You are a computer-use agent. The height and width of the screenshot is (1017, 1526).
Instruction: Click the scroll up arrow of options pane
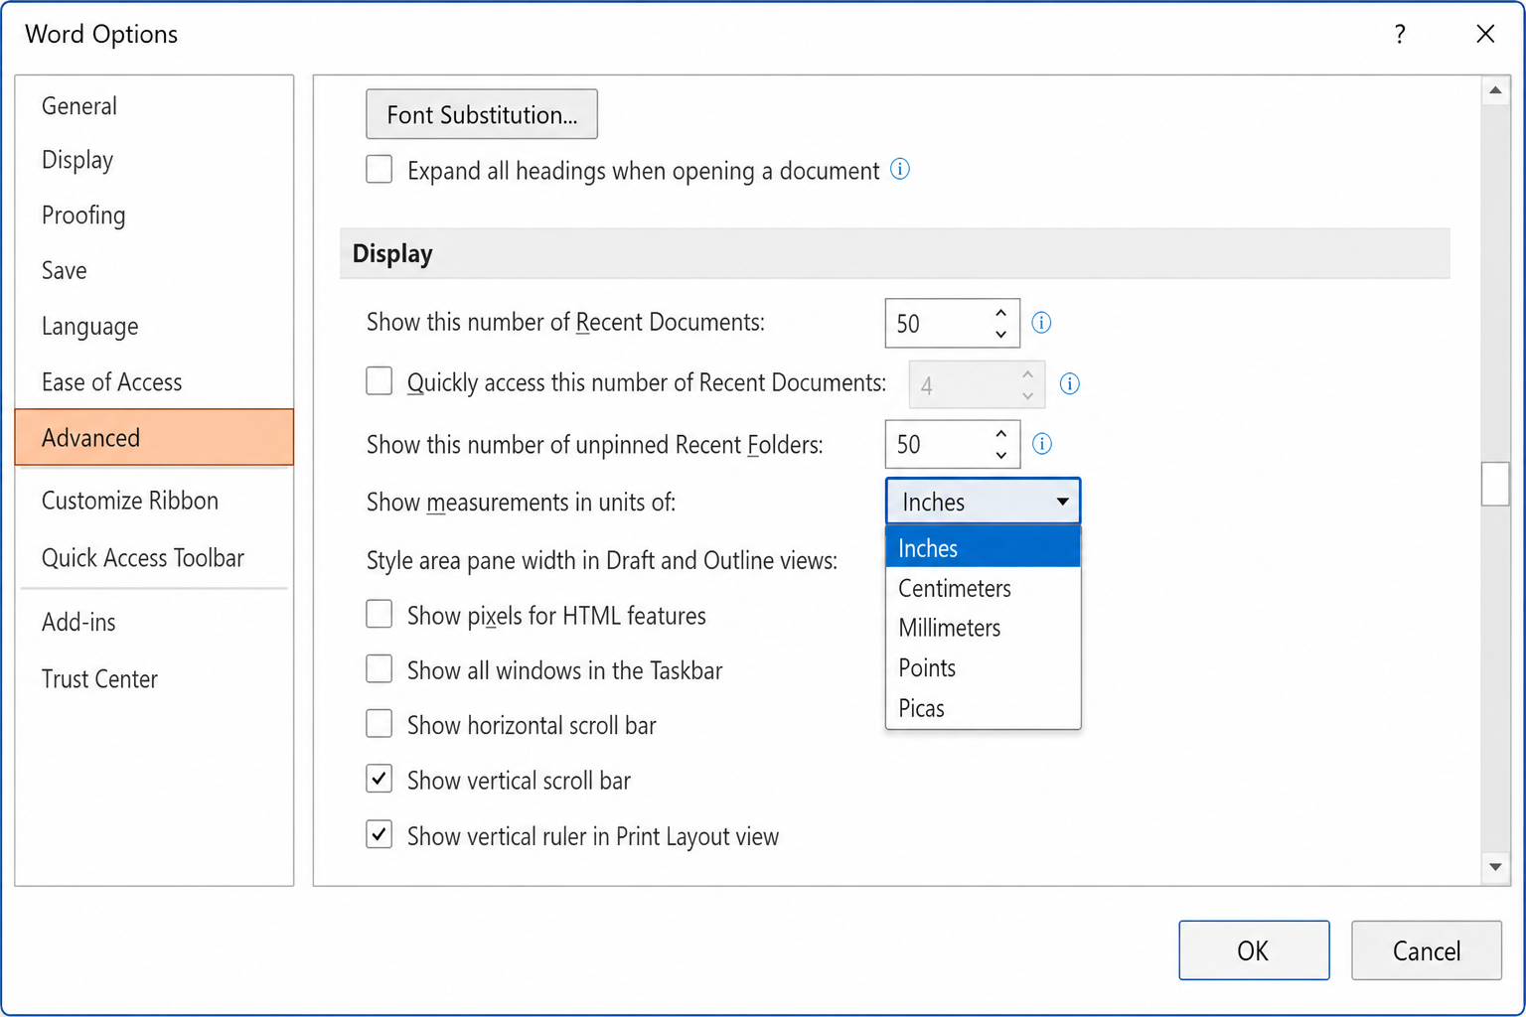[1495, 90]
